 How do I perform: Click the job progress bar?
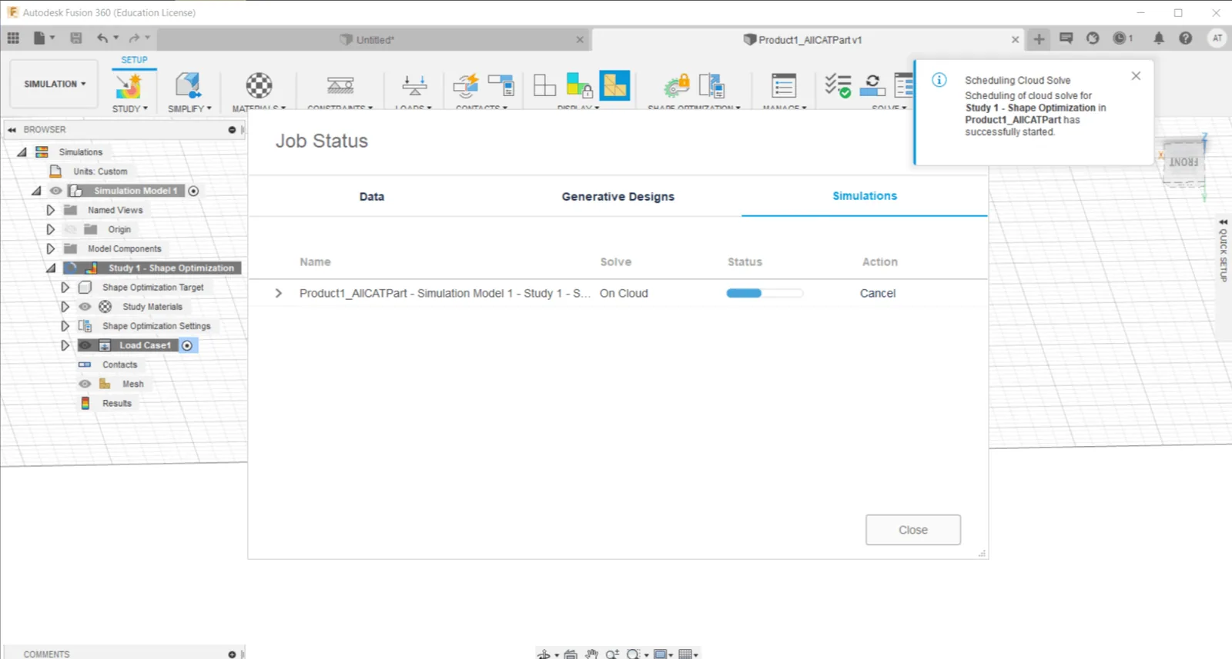pos(765,293)
